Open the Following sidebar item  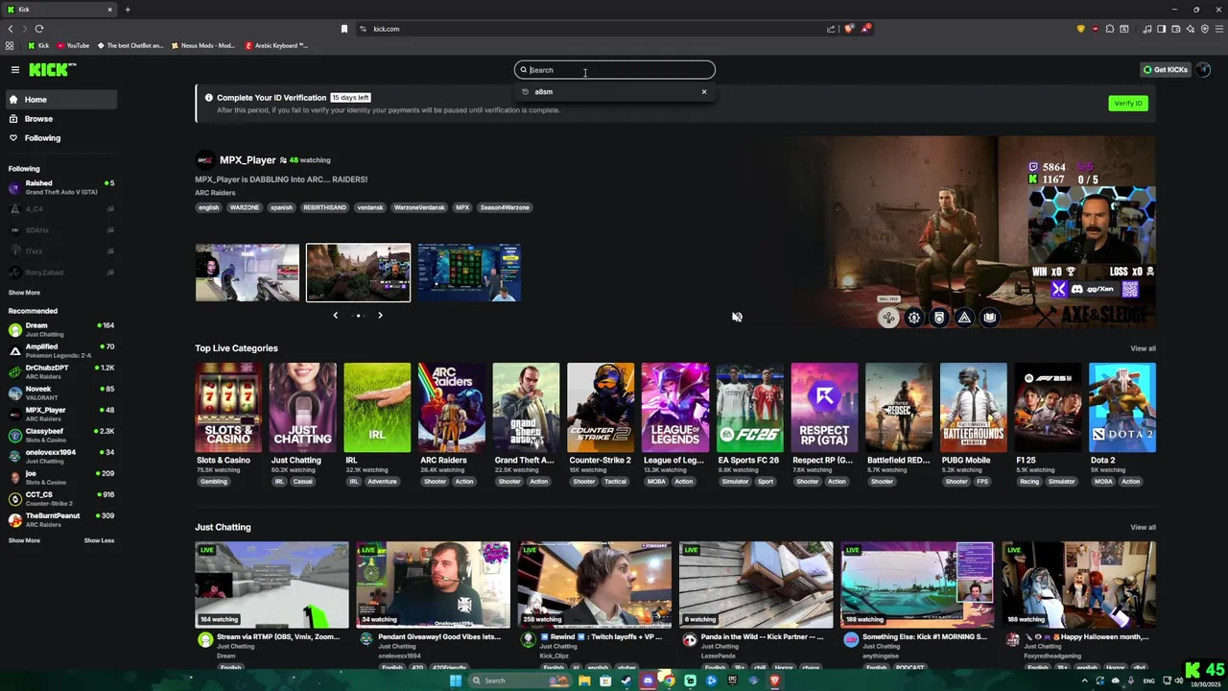(x=59, y=138)
